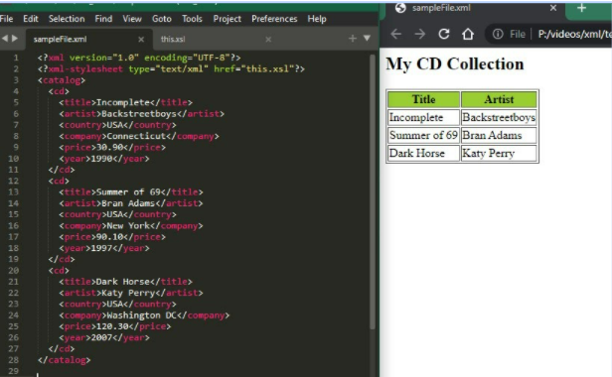Click the Summer of 69 table cell
The image size is (612, 377).
tap(423, 135)
